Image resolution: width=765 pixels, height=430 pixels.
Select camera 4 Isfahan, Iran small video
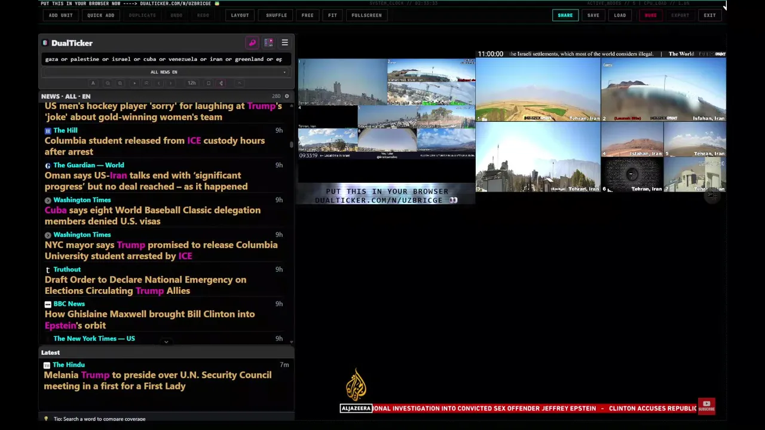[632, 139]
